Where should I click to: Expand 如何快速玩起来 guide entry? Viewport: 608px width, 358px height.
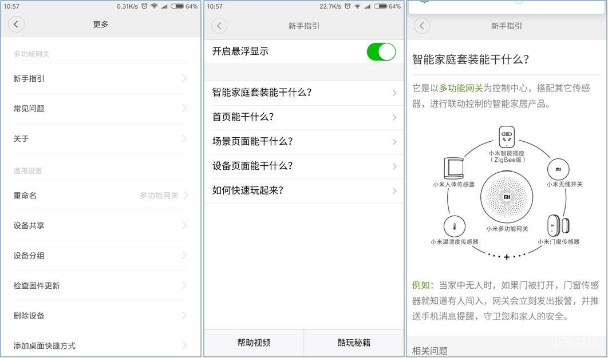coord(303,190)
